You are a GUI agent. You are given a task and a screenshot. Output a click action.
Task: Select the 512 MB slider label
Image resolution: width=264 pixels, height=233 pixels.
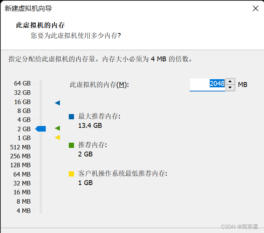20,147
